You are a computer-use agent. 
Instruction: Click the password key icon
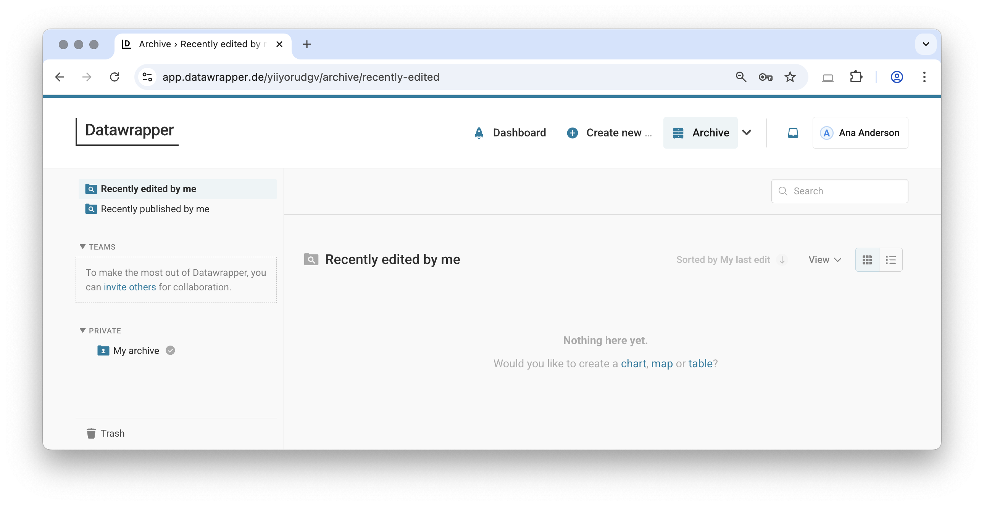pyautogui.click(x=765, y=77)
